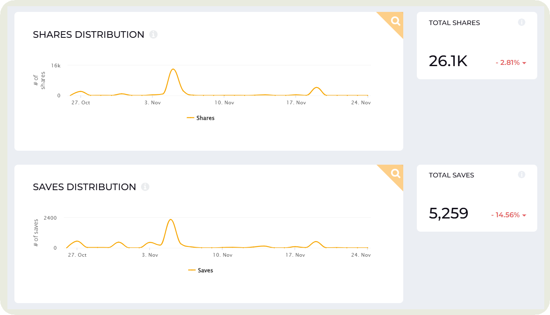Click the info icon on TOTAL SHARES card
Screen dimensions: 550x315
pos(522,22)
